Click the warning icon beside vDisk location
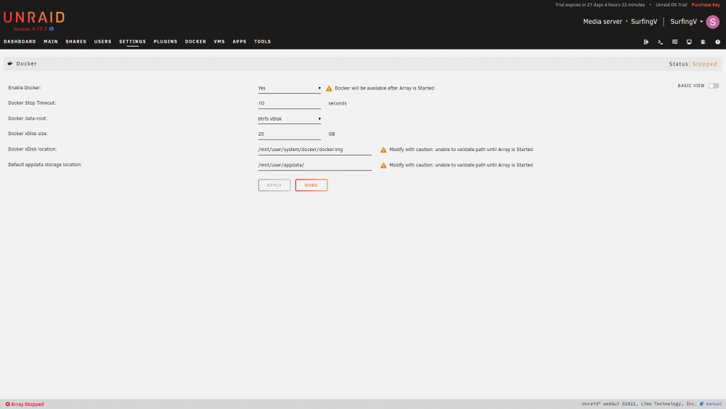This screenshot has width=726, height=409. click(x=383, y=150)
